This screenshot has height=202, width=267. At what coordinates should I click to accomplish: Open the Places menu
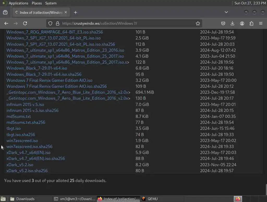click(x=37, y=3)
